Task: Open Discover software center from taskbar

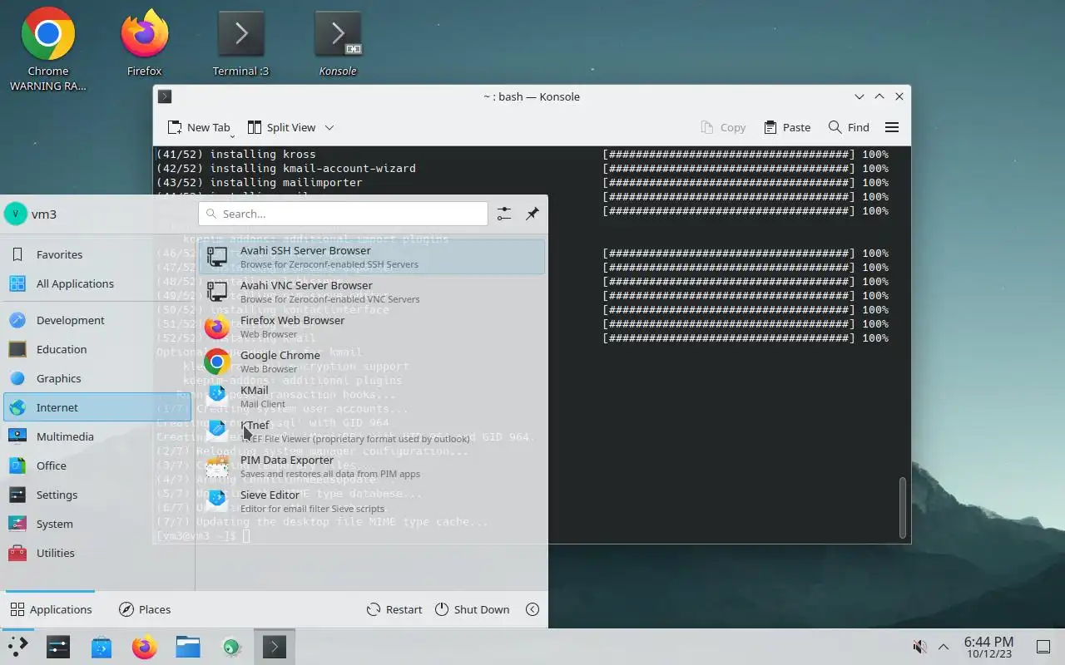Action: pos(102,647)
